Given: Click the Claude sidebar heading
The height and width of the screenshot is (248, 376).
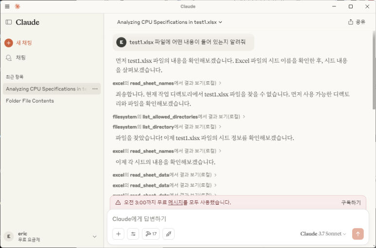Looking at the screenshot, I should 28,22.
